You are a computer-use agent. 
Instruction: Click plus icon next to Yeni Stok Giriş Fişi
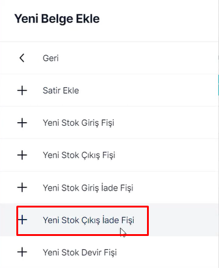click(22, 123)
